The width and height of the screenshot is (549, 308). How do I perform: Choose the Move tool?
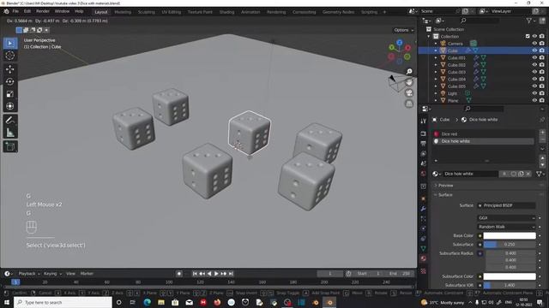click(10, 69)
